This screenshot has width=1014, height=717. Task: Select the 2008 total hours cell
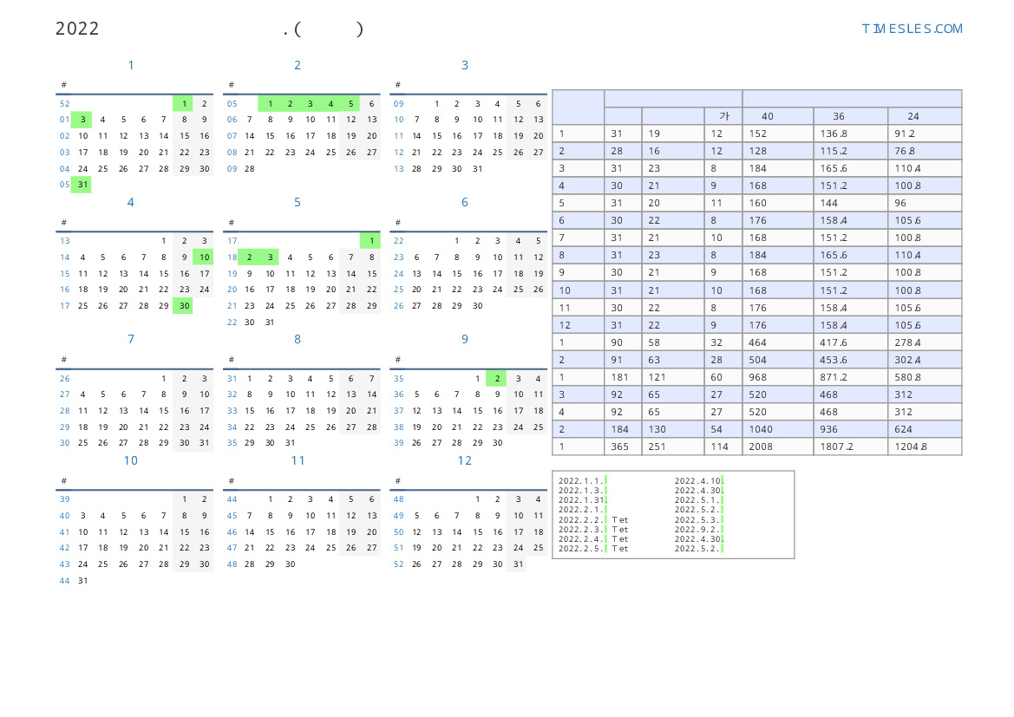759,446
